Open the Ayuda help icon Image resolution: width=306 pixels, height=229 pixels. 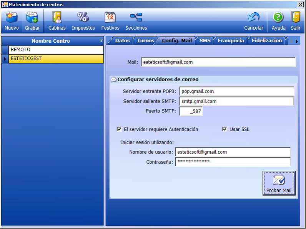pos(278,17)
